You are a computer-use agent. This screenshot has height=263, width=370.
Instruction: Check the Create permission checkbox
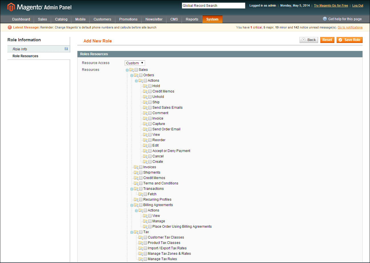[150, 162]
